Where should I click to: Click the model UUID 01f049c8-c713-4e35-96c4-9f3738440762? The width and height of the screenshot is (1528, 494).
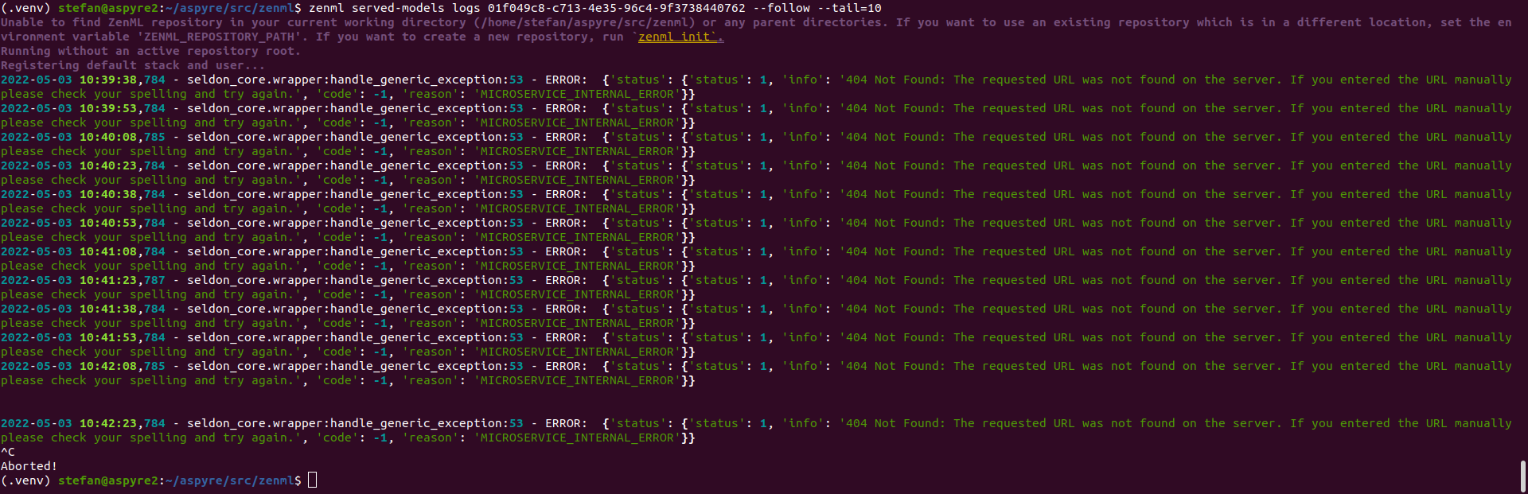click(617, 8)
